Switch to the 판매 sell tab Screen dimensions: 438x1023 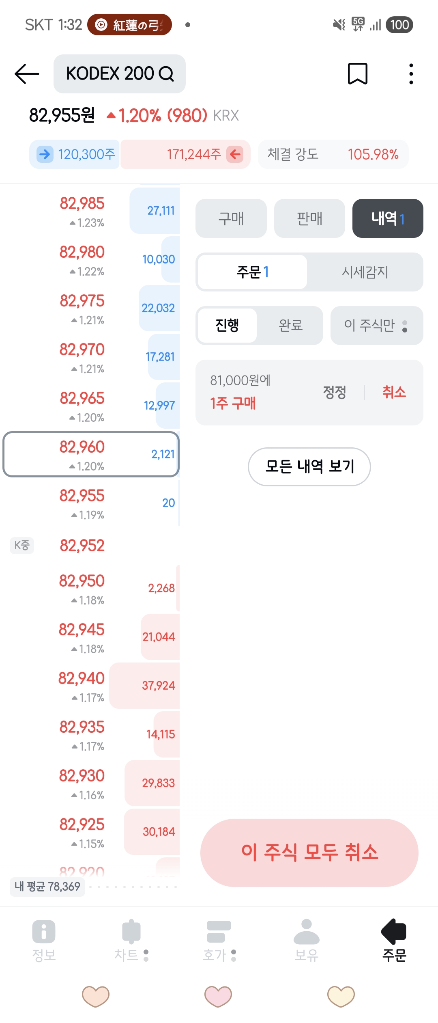[309, 218]
